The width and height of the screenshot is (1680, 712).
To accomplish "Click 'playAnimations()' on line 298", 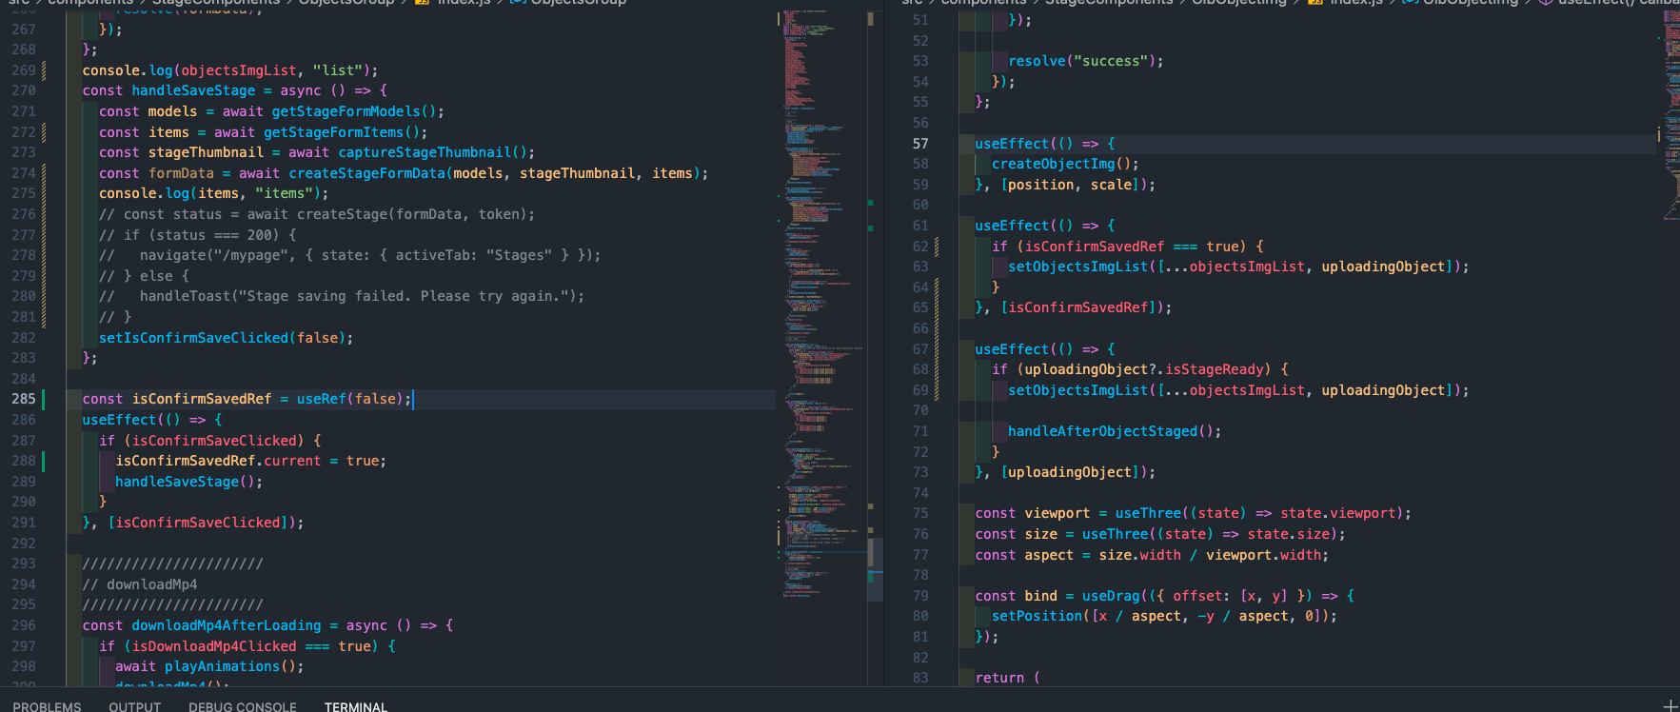I will click(230, 666).
